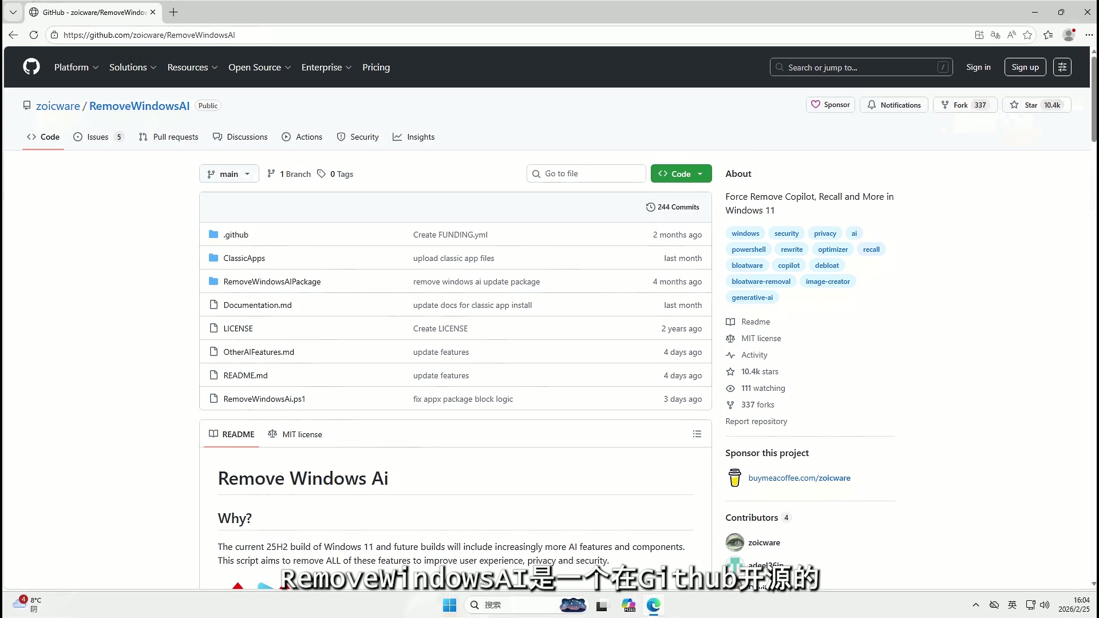The image size is (1099, 618).
Task: Expand the main branch dropdown
Action: 229,174
